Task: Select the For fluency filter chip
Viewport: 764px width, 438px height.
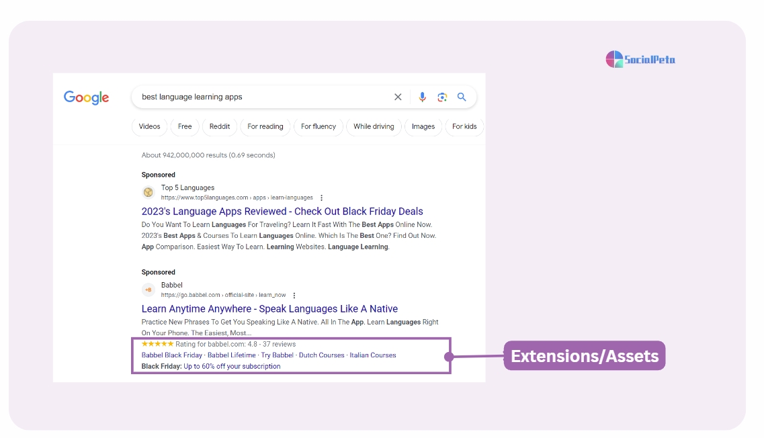Action: click(x=319, y=127)
